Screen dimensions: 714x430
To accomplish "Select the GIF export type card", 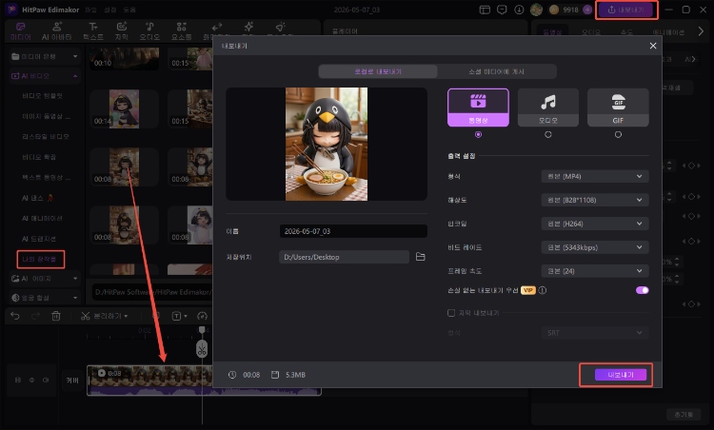I will coord(618,107).
